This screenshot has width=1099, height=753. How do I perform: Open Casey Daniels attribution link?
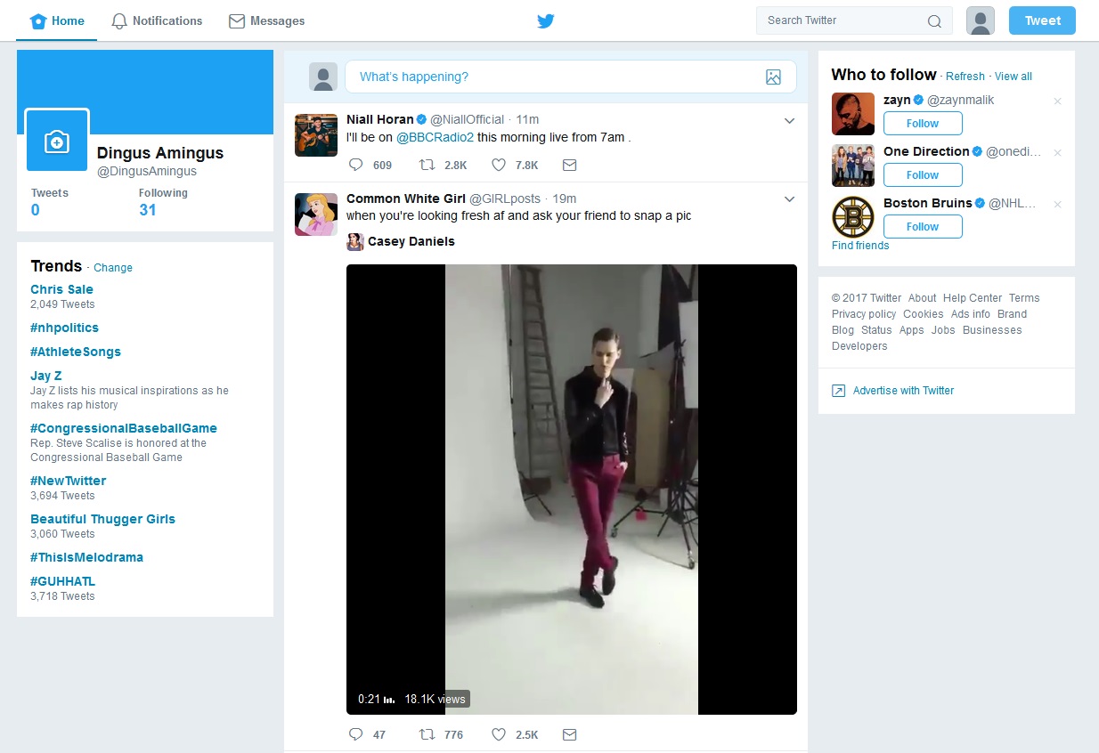tap(411, 241)
